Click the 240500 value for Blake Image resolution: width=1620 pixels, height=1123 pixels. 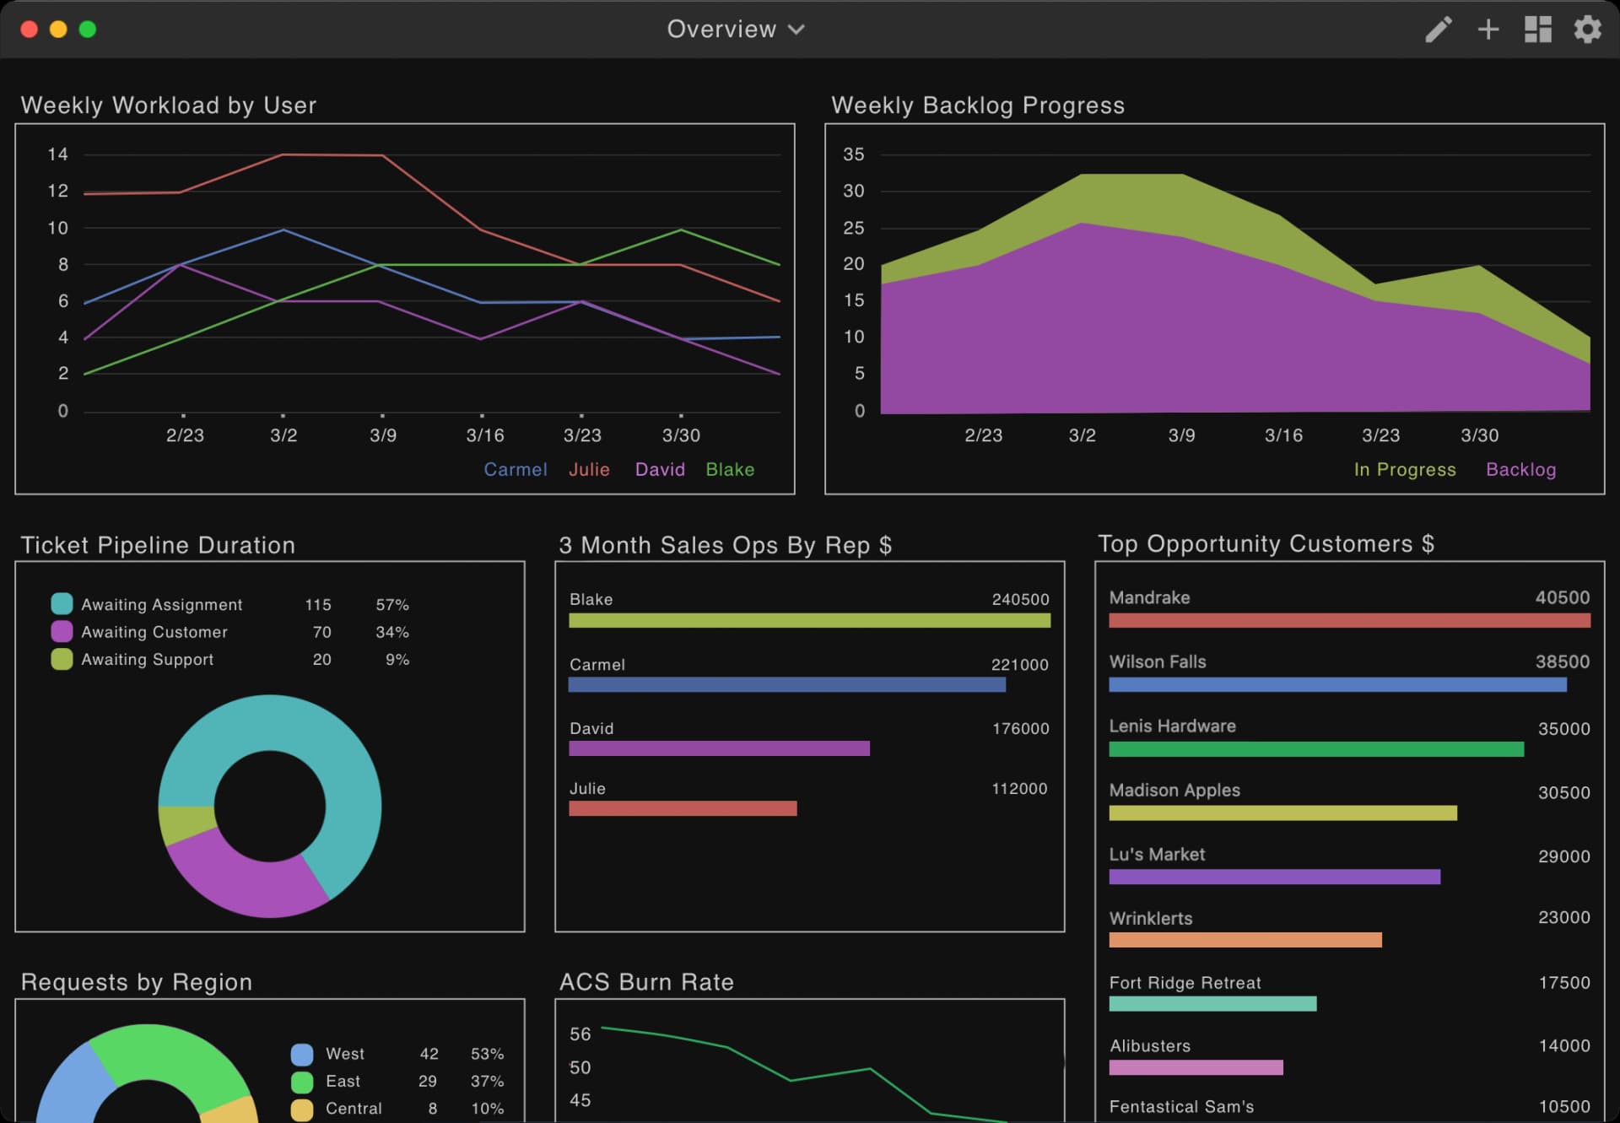(x=1020, y=600)
